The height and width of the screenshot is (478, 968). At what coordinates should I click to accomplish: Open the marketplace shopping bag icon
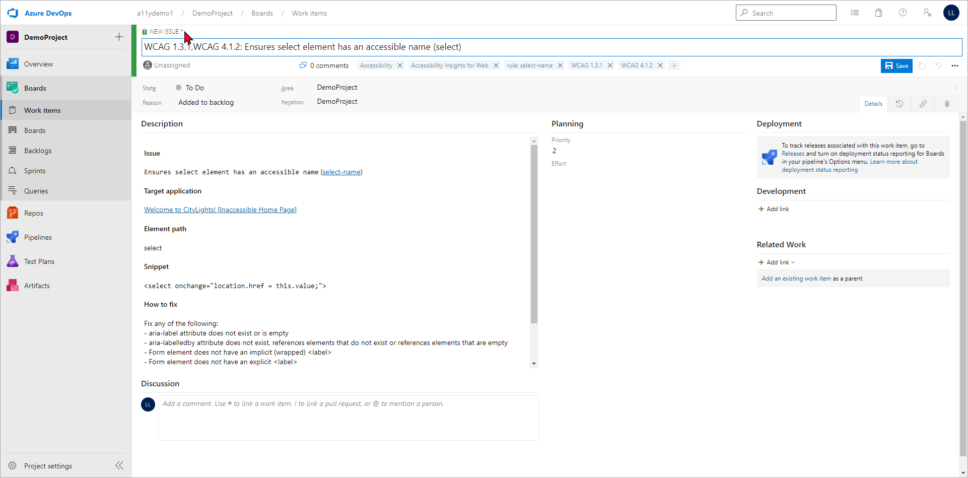[x=878, y=13]
